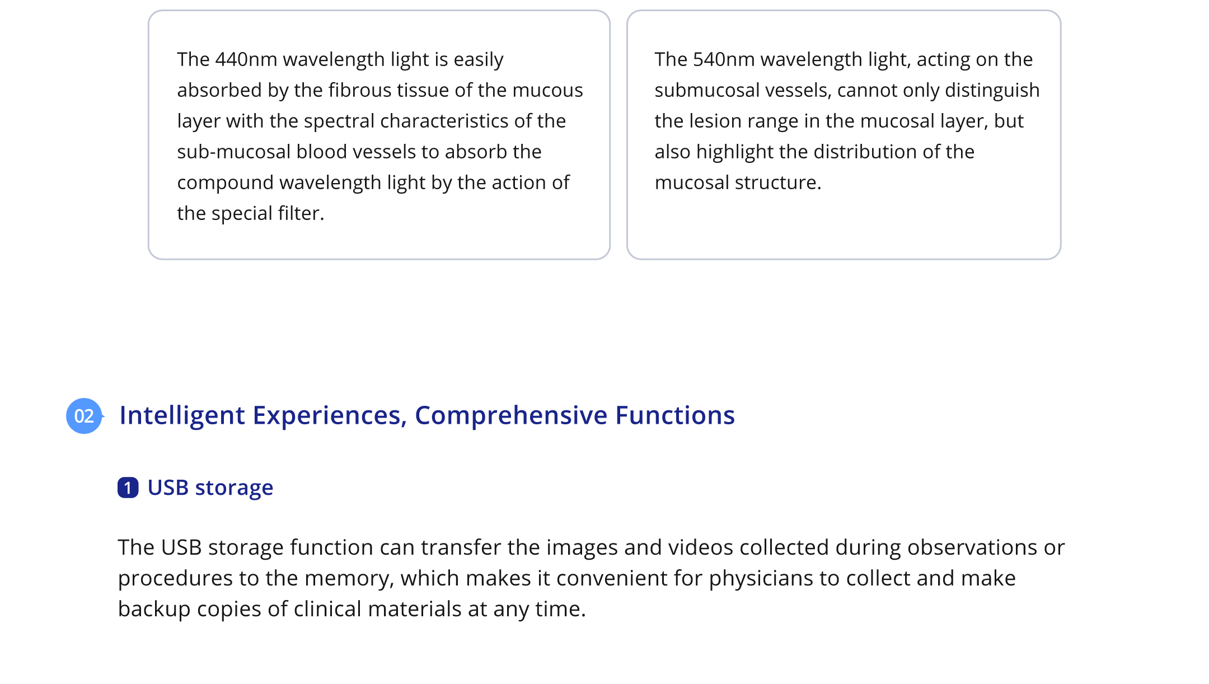Click the word 440nm in left card
The width and height of the screenshot is (1209, 684).
(246, 59)
